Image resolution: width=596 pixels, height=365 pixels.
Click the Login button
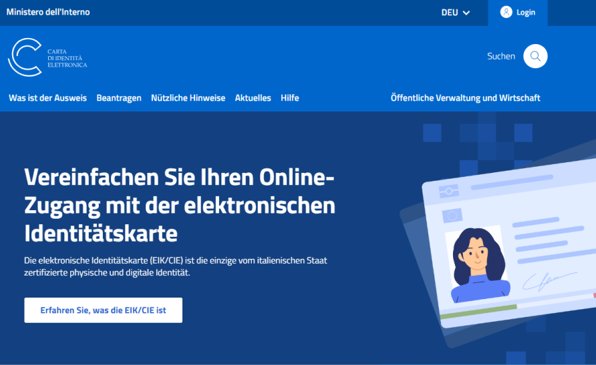518,13
